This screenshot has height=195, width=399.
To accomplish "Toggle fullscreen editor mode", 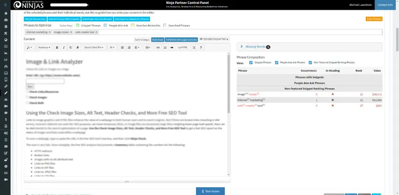I will coord(194,47).
